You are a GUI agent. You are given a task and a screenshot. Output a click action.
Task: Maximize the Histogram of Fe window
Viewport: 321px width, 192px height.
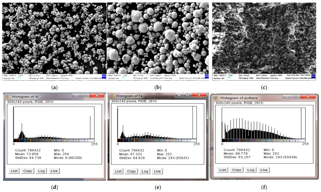point(188,95)
